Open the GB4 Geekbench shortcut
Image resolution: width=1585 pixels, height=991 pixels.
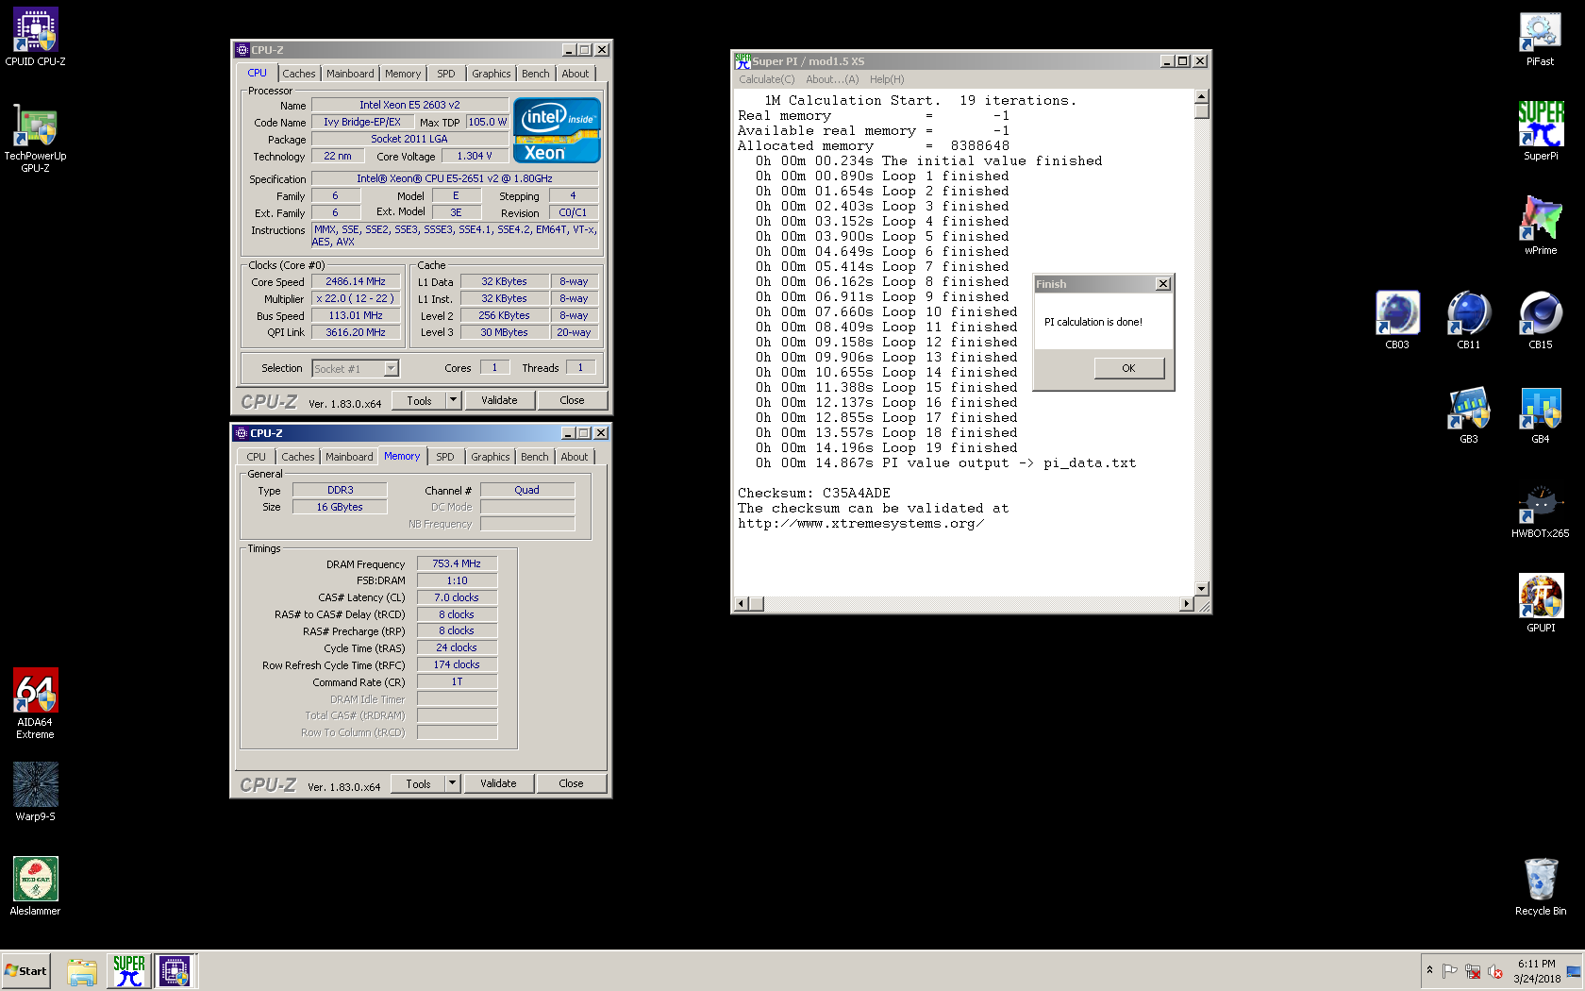click(x=1540, y=414)
